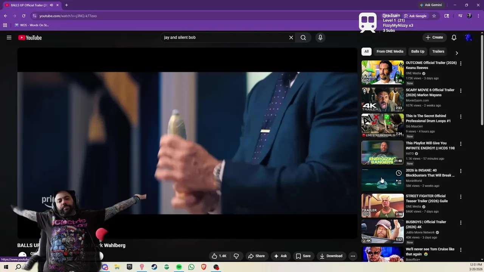Open the OUTCOME Official Trailer thumbnail
The height and width of the screenshot is (272, 484).
[x=383, y=72]
